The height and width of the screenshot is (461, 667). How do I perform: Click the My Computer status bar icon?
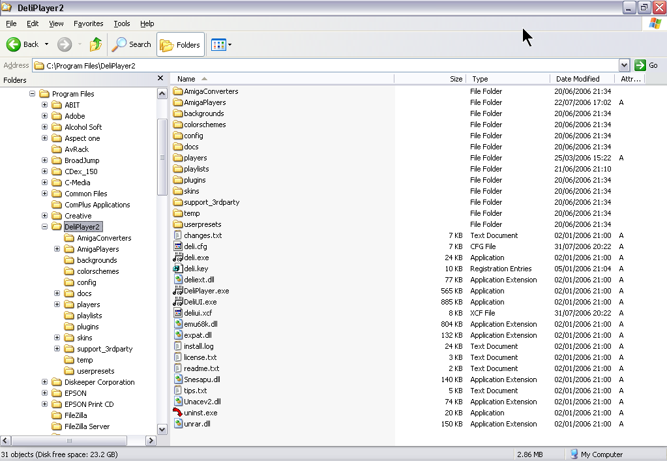574,454
